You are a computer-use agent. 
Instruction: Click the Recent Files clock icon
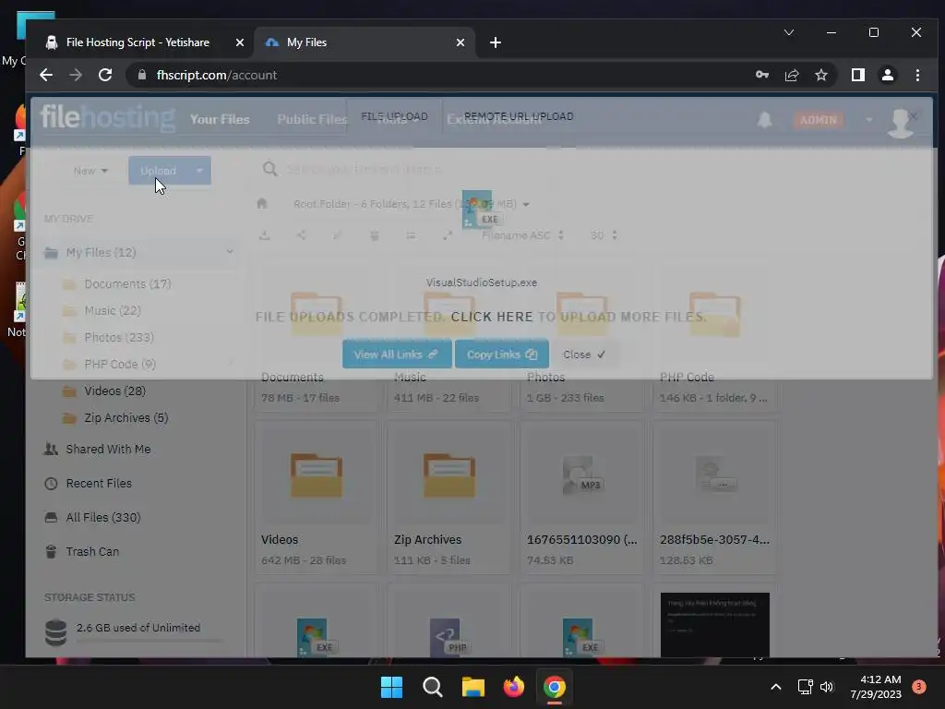52,484
